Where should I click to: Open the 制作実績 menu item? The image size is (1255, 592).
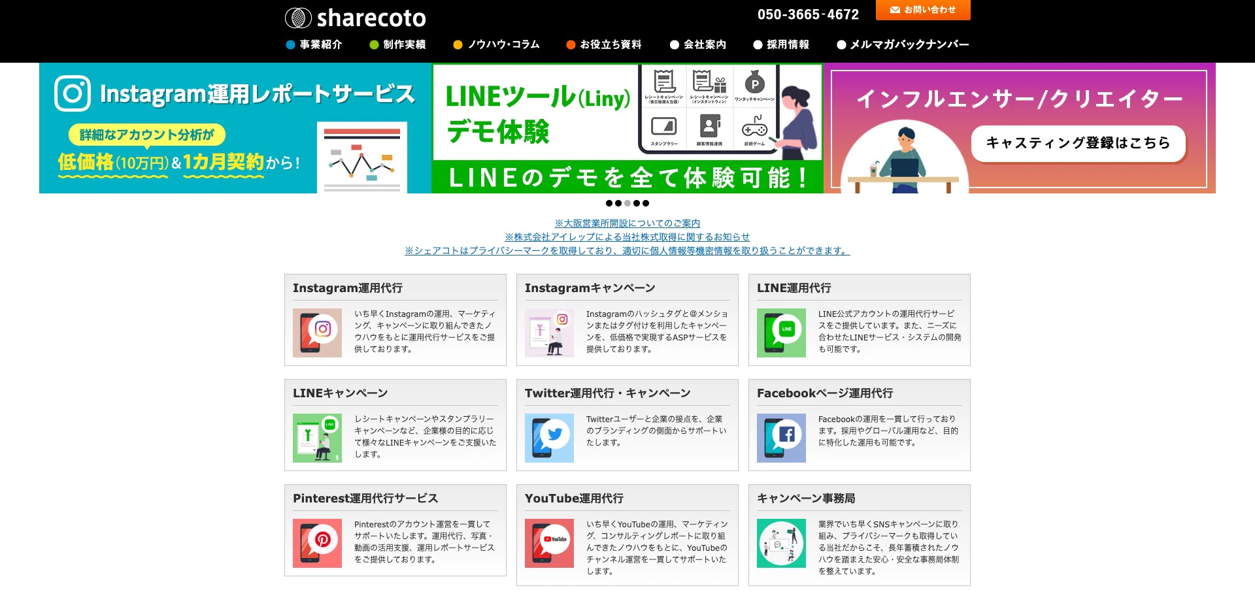(397, 44)
